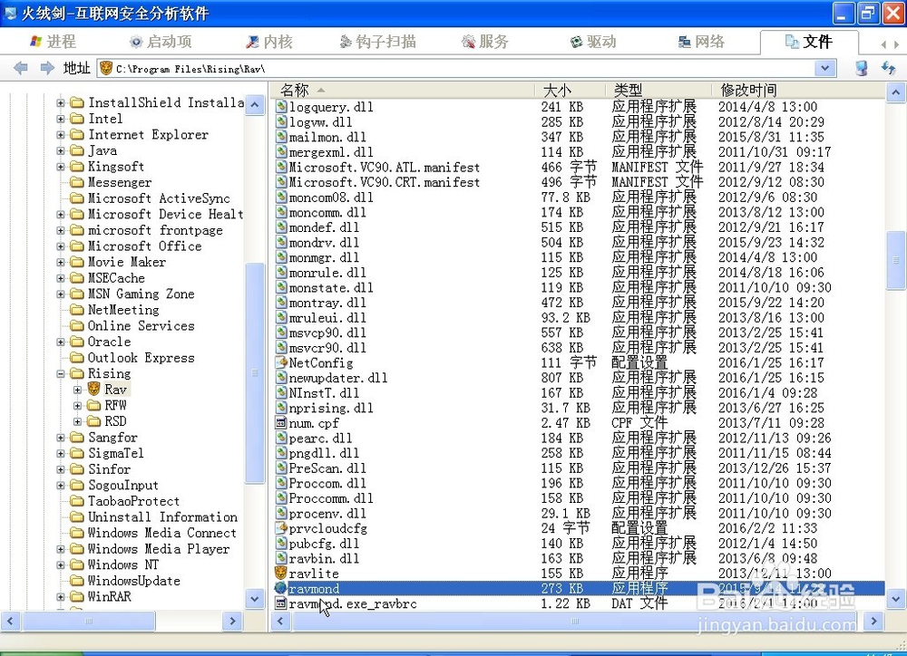Expand the RFW subfolder node

[x=77, y=406]
